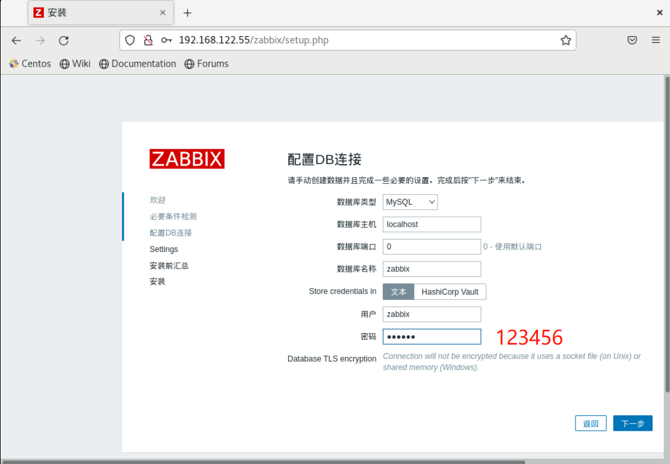Click the 数据库端口 field

tap(432, 247)
